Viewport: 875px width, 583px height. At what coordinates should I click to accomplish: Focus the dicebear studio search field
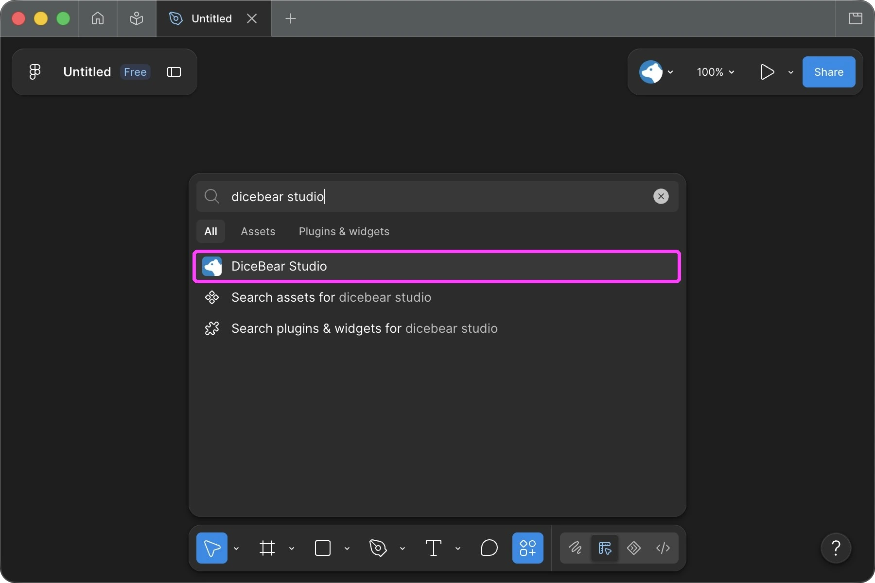pos(437,196)
